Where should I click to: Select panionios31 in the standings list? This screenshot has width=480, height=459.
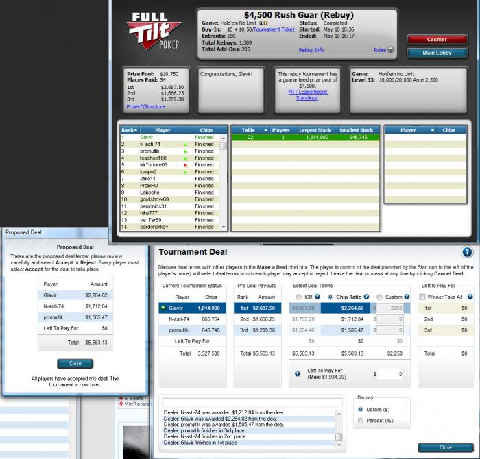[170, 206]
